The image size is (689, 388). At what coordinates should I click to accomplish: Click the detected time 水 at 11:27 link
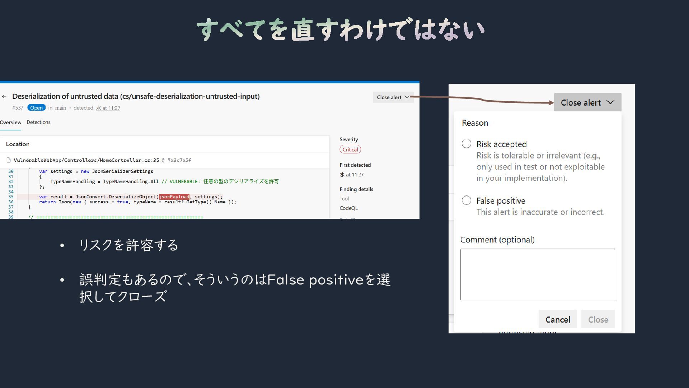click(x=108, y=108)
